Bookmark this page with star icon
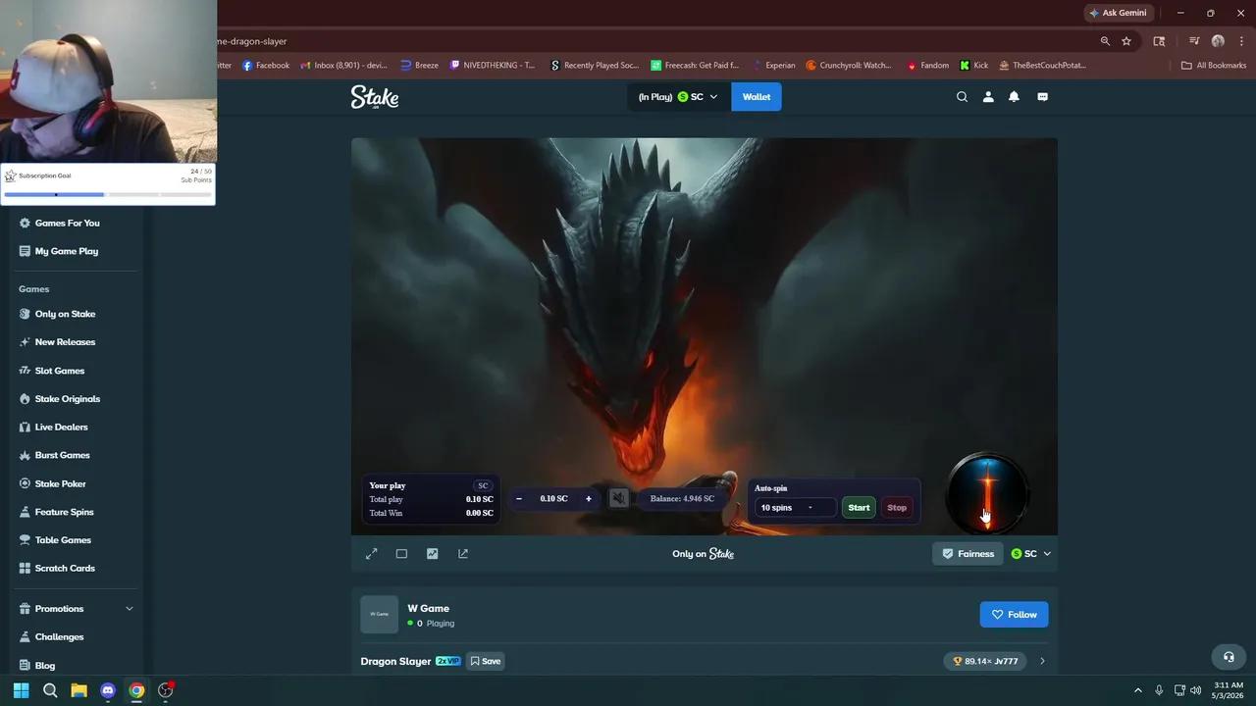 click(1126, 41)
